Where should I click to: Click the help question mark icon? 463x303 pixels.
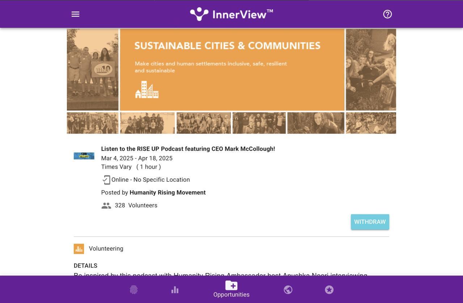[x=387, y=14]
